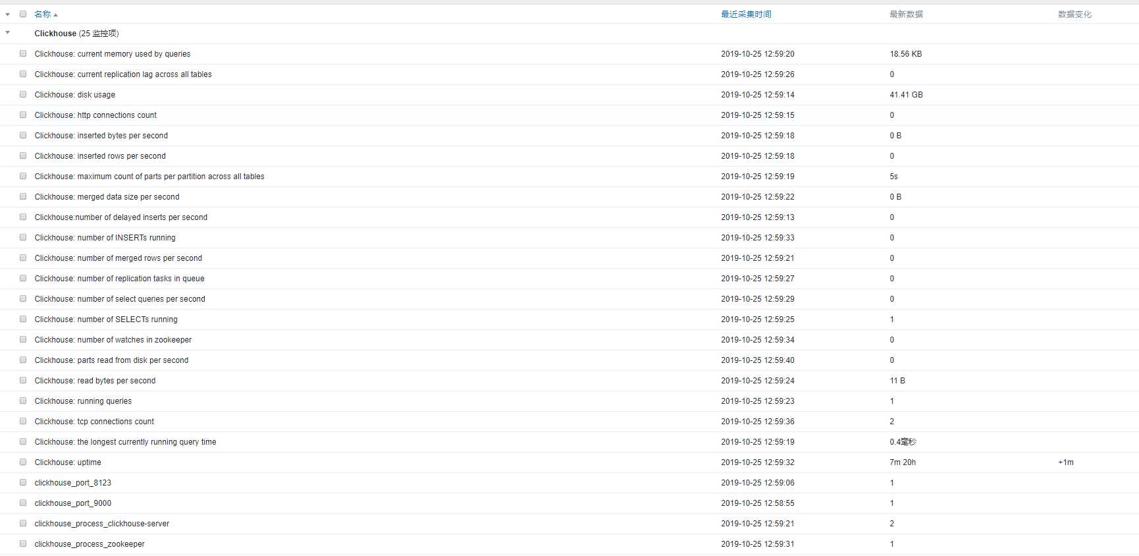The image size is (1139, 556).
Task: Check 'number of replication tasks in queue' checkbox
Action: 23,278
